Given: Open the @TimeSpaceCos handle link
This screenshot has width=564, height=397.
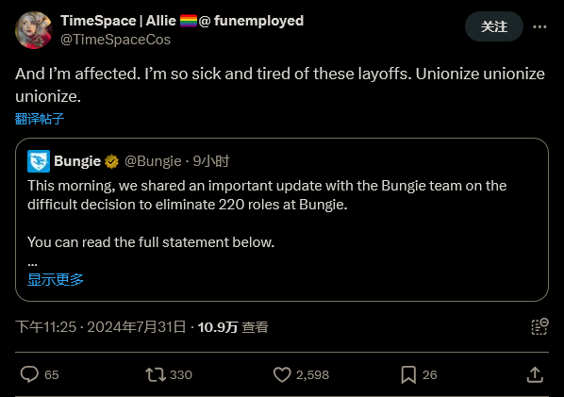Looking at the screenshot, I should 115,40.
